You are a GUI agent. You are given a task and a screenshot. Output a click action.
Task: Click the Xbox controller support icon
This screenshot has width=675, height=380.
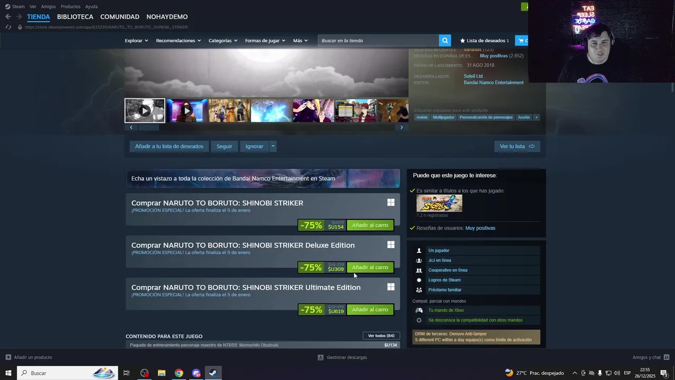pos(419,310)
